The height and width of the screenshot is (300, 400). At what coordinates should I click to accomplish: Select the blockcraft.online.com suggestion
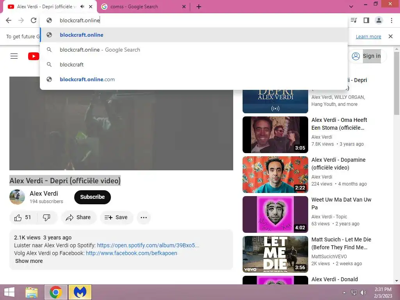tap(194, 79)
